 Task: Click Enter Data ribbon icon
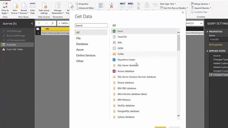[x=32, y=6]
